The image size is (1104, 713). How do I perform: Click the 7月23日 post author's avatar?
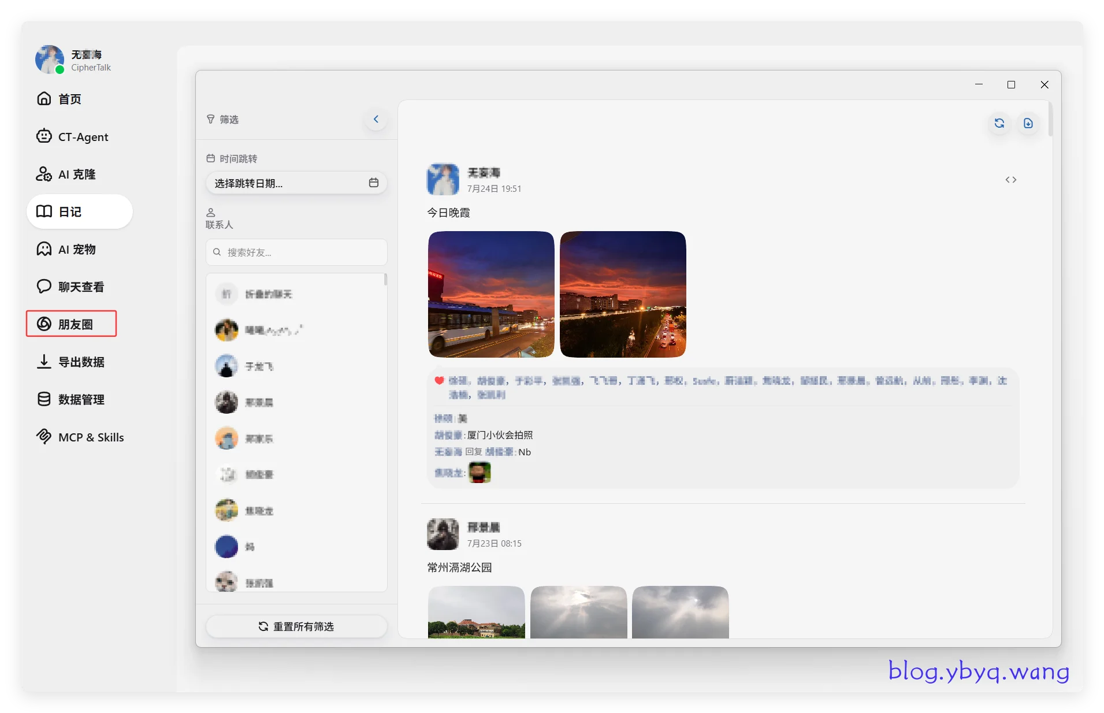[x=443, y=534]
